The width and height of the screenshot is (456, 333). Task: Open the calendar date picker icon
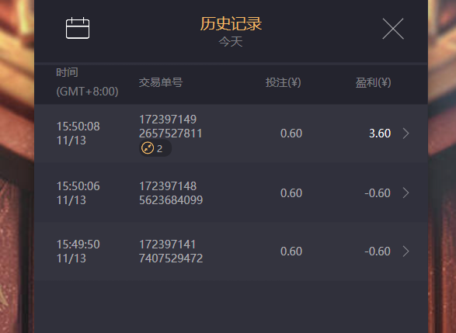[x=78, y=28]
